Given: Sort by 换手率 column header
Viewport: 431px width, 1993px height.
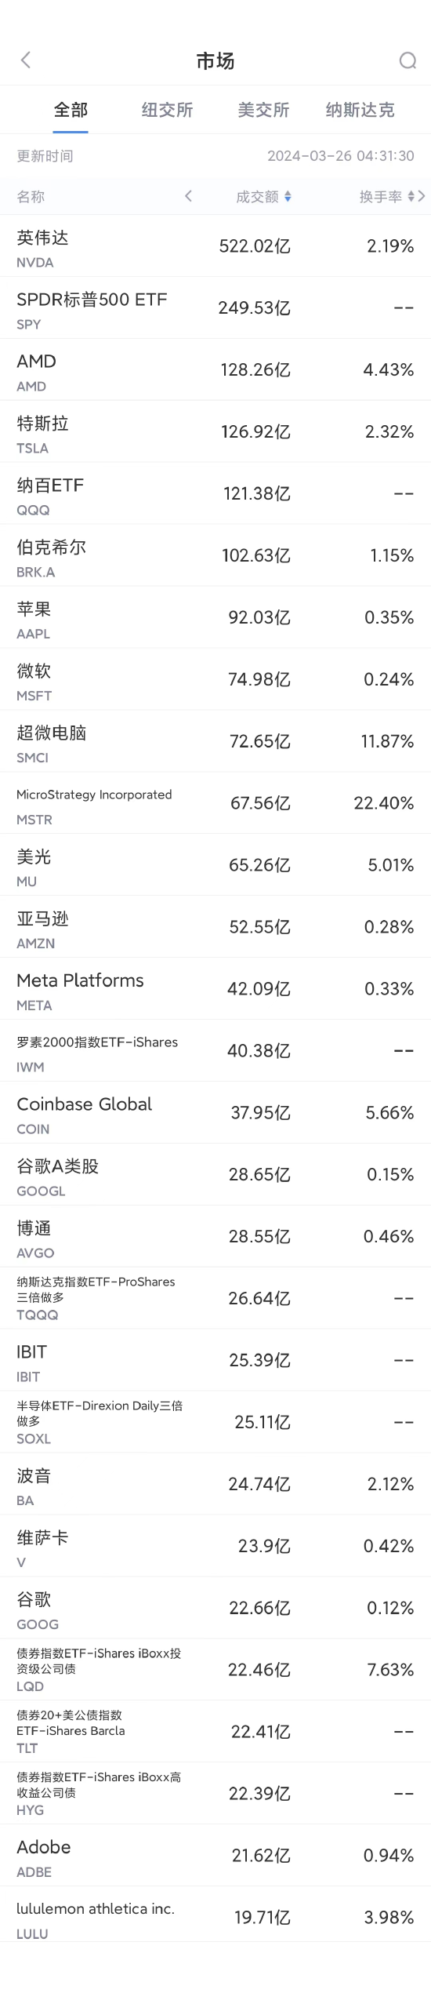Looking at the screenshot, I should (x=381, y=197).
